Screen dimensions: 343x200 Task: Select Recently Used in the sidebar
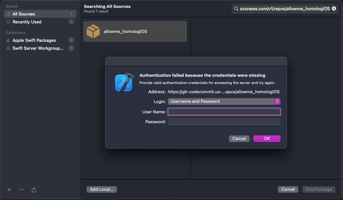coord(40,22)
